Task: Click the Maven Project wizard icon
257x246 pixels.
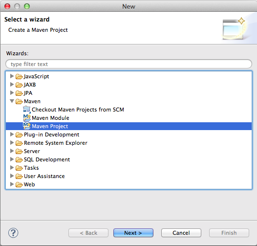Action: (x=27, y=126)
